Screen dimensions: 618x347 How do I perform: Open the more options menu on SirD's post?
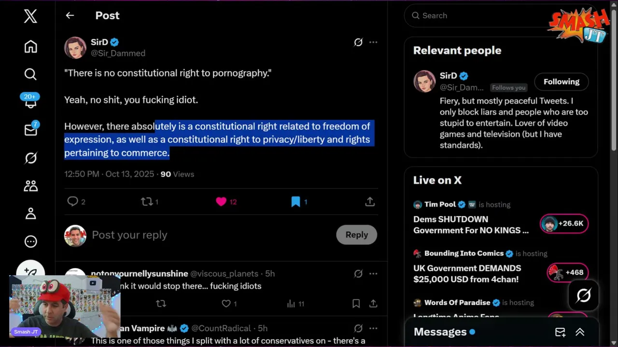pos(373,42)
